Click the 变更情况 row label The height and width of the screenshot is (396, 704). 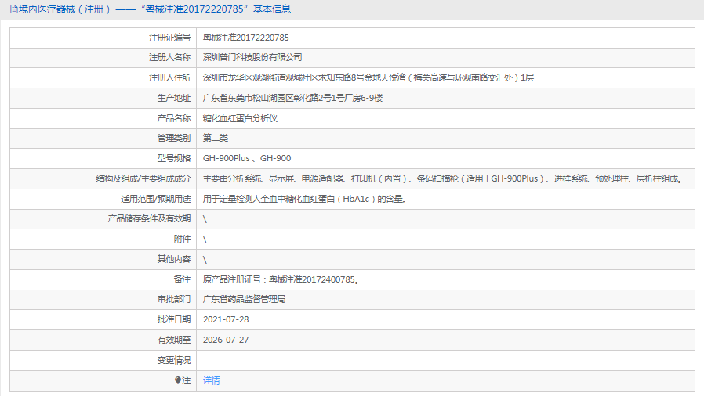click(174, 360)
